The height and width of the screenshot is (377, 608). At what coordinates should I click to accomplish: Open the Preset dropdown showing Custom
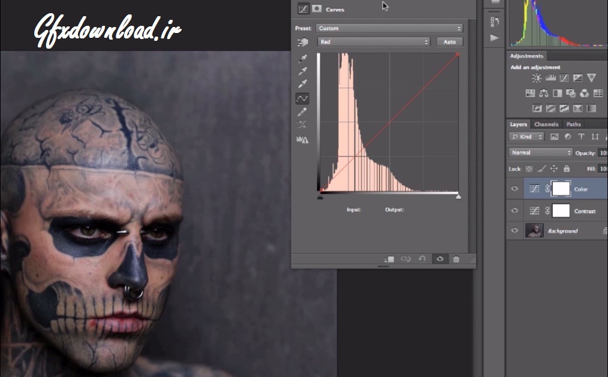point(390,28)
